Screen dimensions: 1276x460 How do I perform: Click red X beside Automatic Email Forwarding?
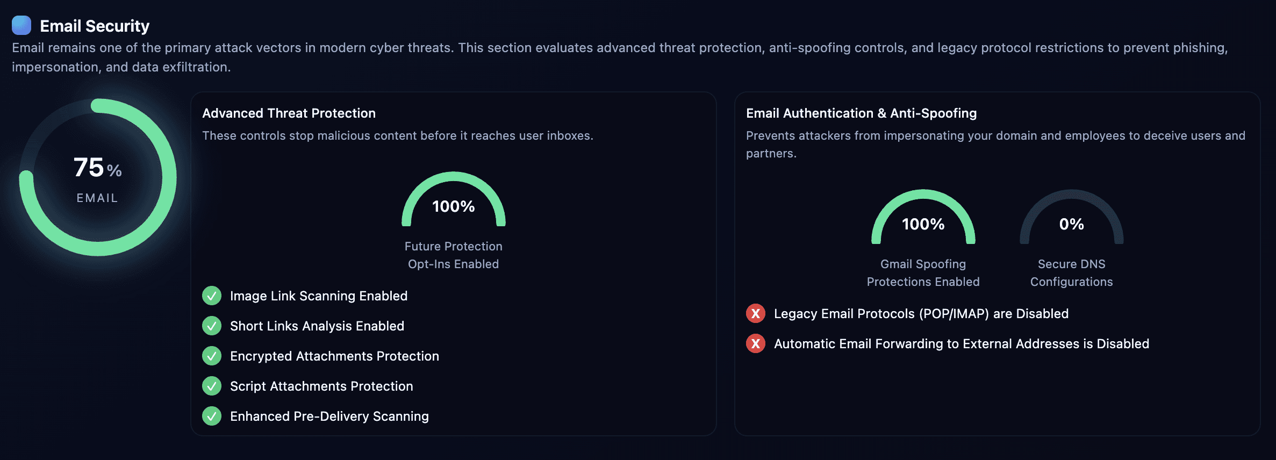(756, 343)
